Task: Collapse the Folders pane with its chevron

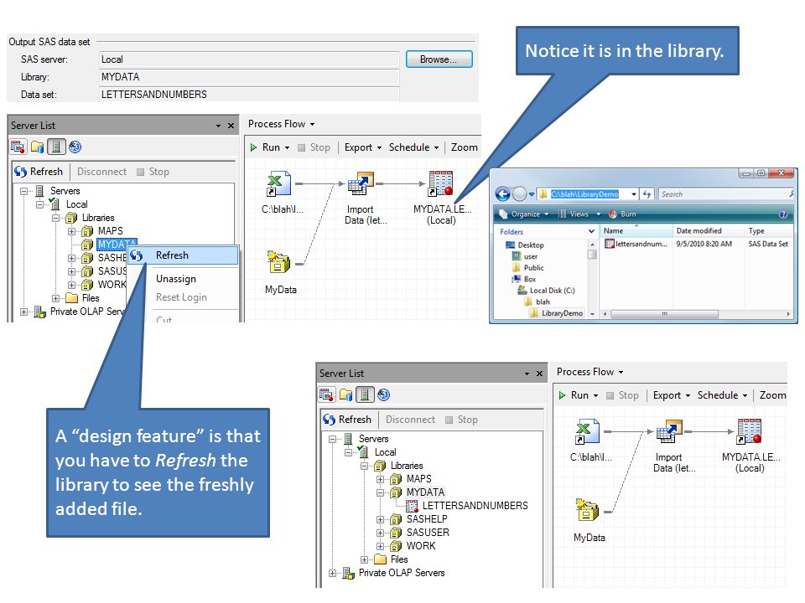Action: tap(591, 232)
